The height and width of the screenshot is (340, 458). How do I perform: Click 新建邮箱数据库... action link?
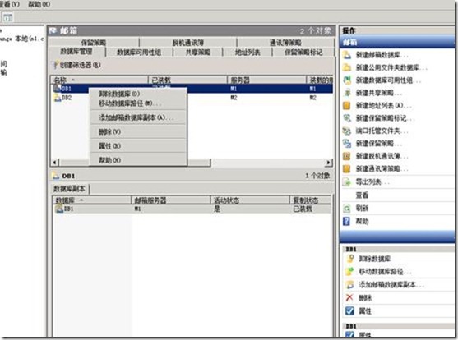pyautogui.click(x=382, y=55)
